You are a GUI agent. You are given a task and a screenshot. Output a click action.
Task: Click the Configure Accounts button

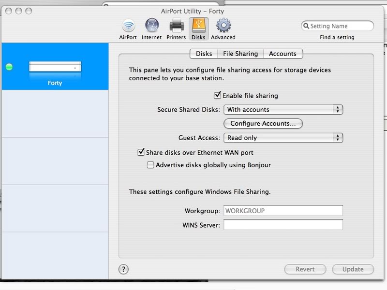263,123
